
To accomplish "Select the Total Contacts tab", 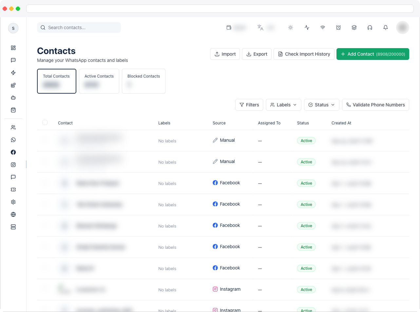I will [57, 81].
